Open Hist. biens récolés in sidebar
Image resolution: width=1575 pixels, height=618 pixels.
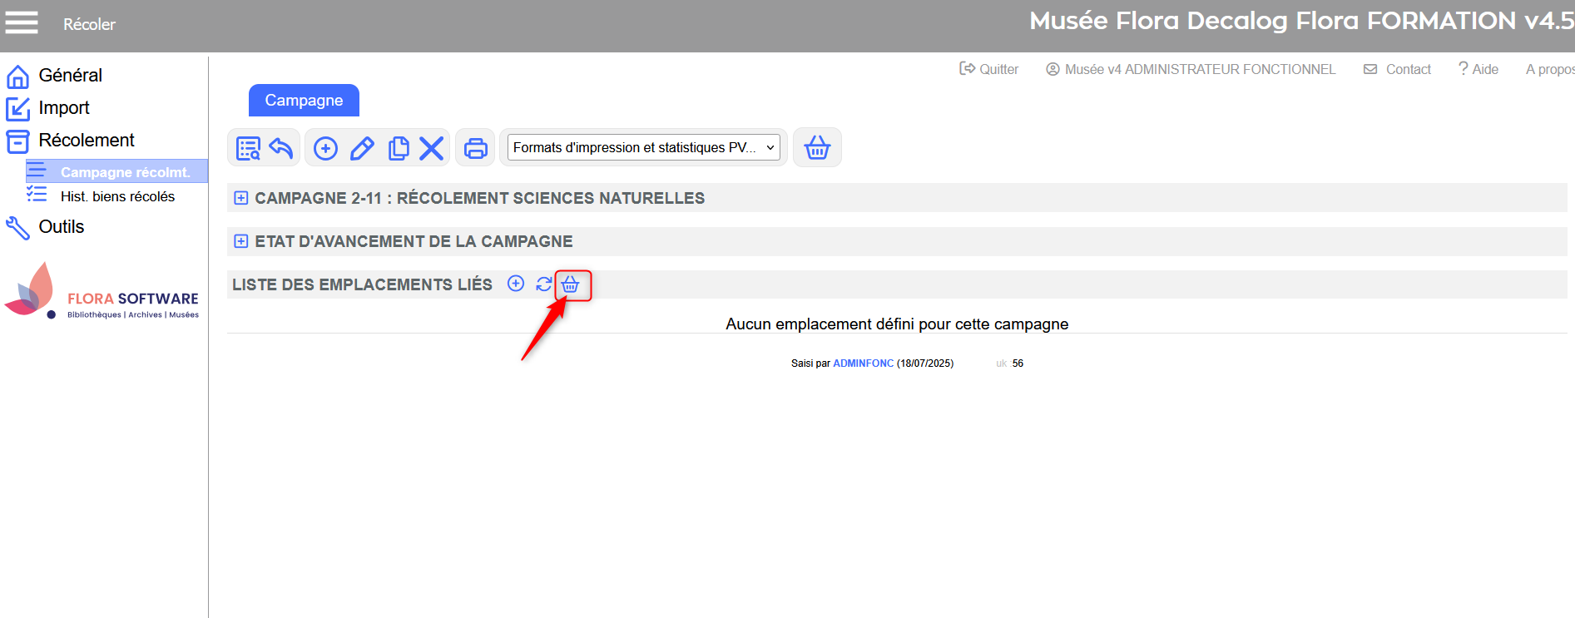[117, 196]
